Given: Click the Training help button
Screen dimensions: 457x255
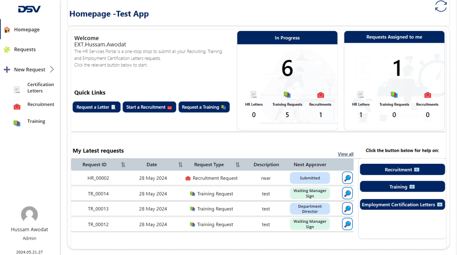Looking at the screenshot, I should (402, 187).
